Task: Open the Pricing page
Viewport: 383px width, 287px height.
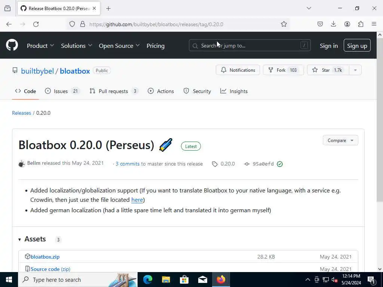Action: tap(155, 46)
